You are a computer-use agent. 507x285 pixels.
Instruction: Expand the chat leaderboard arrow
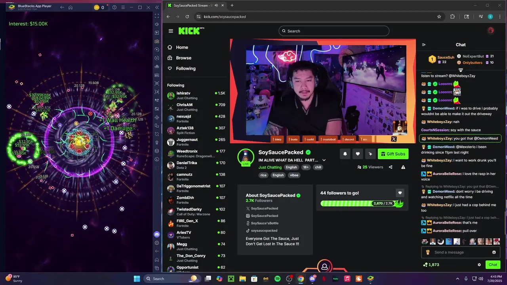(x=461, y=70)
